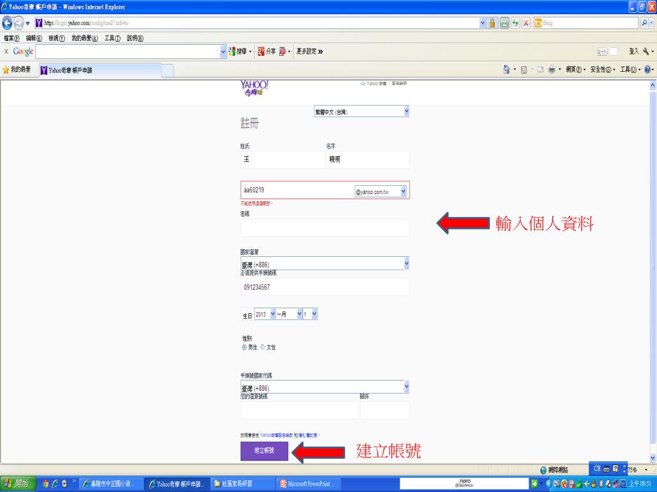Click the 密碼 password field
Image resolution: width=657 pixels, height=492 pixels.
click(325, 227)
